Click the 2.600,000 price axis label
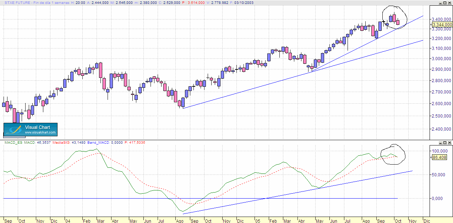 coord(441,103)
